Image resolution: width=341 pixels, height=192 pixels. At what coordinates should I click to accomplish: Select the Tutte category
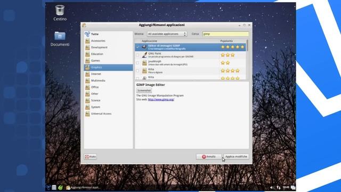[x=109, y=34]
